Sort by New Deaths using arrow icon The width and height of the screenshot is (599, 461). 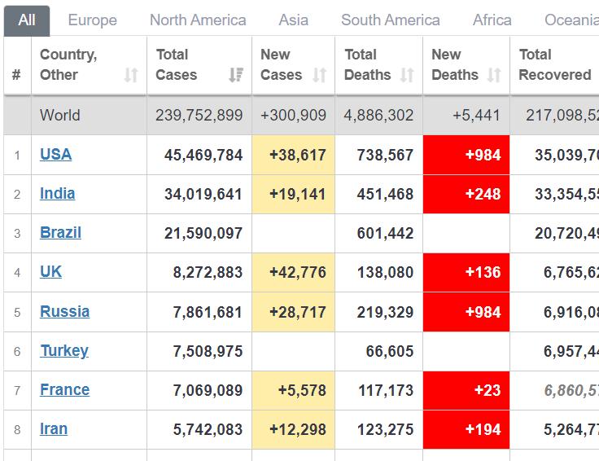click(x=494, y=76)
